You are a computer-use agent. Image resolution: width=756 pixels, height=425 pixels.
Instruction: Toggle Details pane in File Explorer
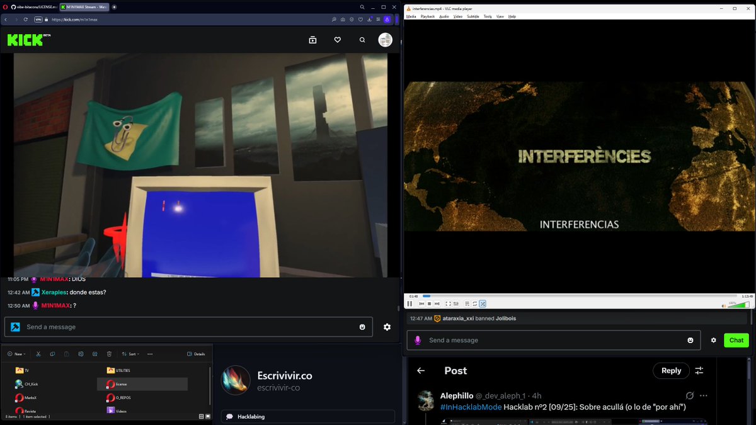click(x=197, y=354)
